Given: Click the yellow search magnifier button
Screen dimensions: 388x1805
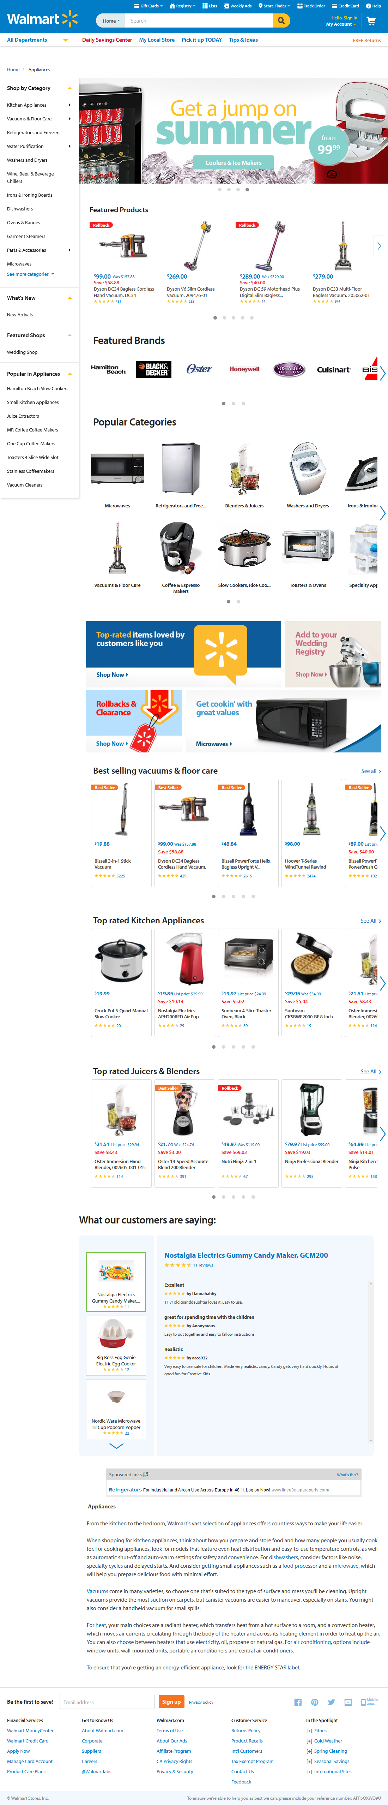Looking at the screenshot, I should (281, 20).
